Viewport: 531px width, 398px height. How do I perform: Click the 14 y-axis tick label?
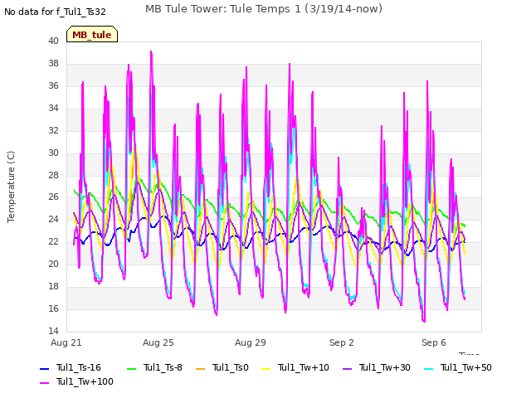[x=53, y=331]
